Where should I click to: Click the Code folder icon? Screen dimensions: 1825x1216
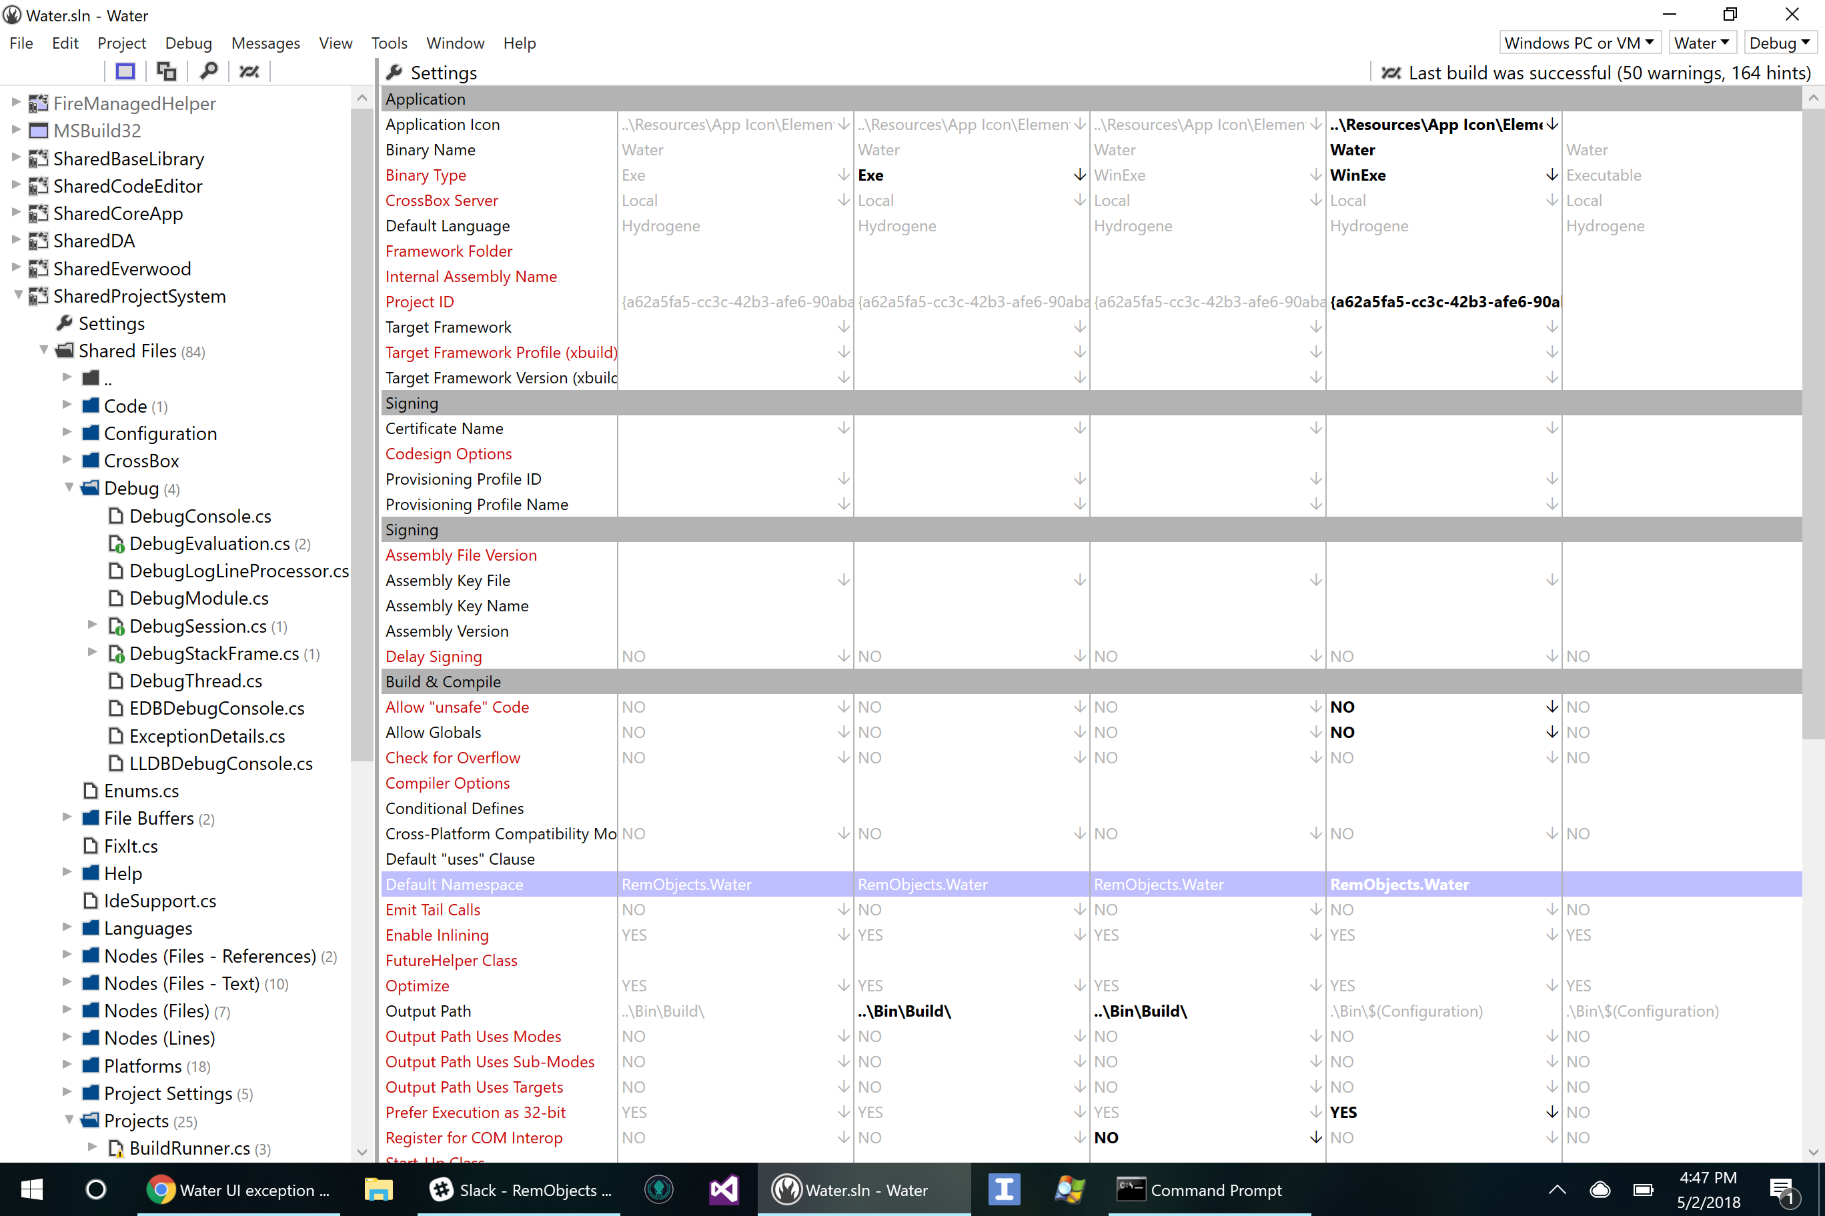(91, 405)
